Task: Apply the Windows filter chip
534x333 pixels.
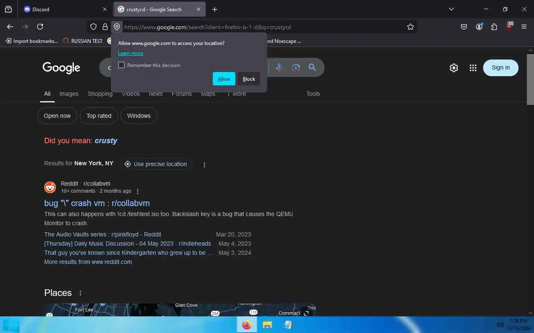Action: coord(139,116)
